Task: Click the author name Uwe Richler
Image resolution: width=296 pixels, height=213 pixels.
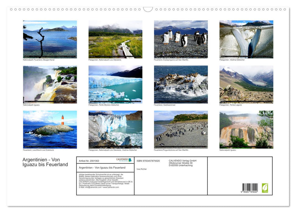Action: (x=142, y=169)
